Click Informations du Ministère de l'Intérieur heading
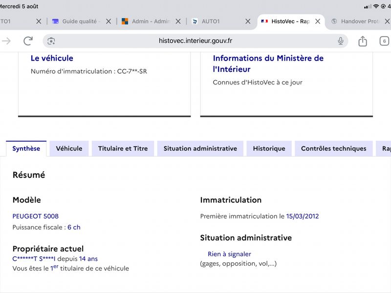The width and height of the screenshot is (391, 293). (268, 63)
